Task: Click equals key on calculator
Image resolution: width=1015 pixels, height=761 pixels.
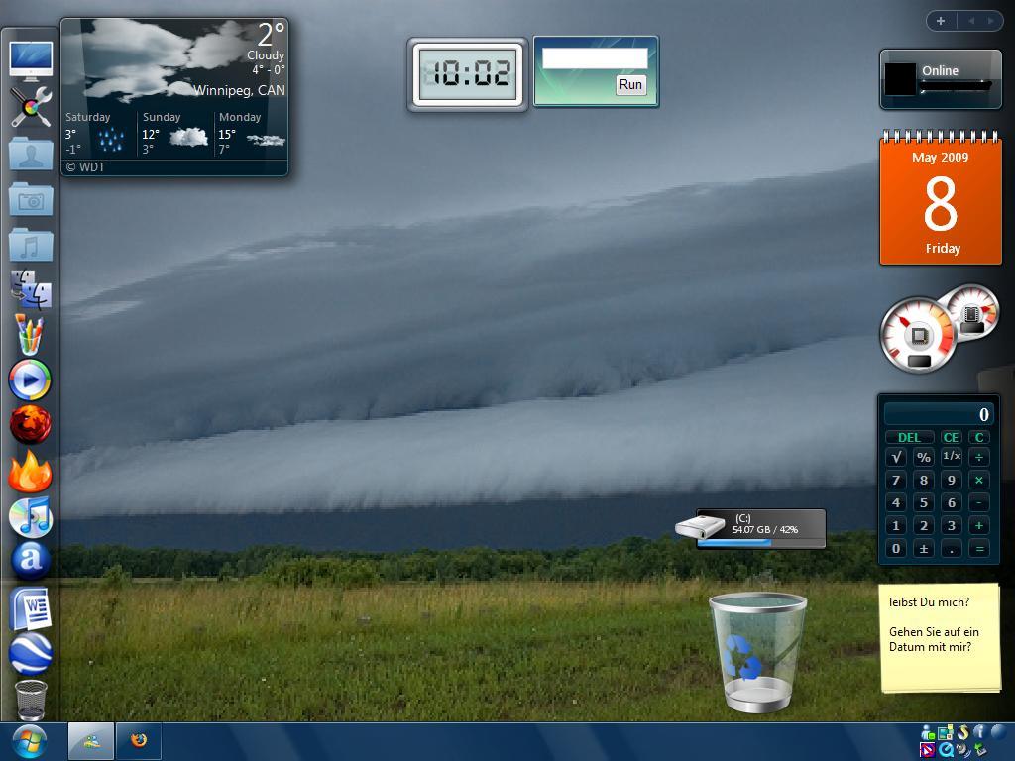Action: click(979, 549)
